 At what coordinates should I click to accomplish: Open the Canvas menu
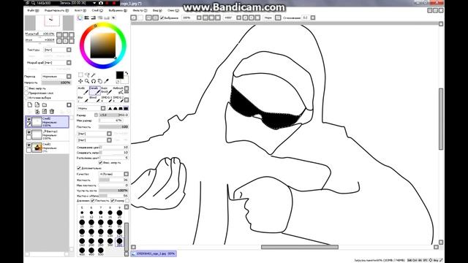[80, 10]
